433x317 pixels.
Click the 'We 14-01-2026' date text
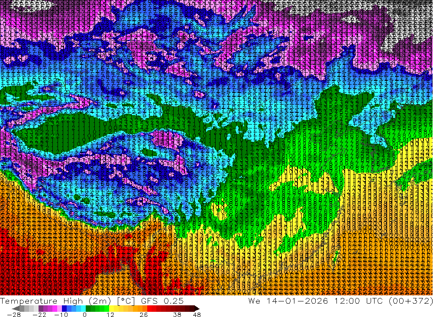pos(288,301)
